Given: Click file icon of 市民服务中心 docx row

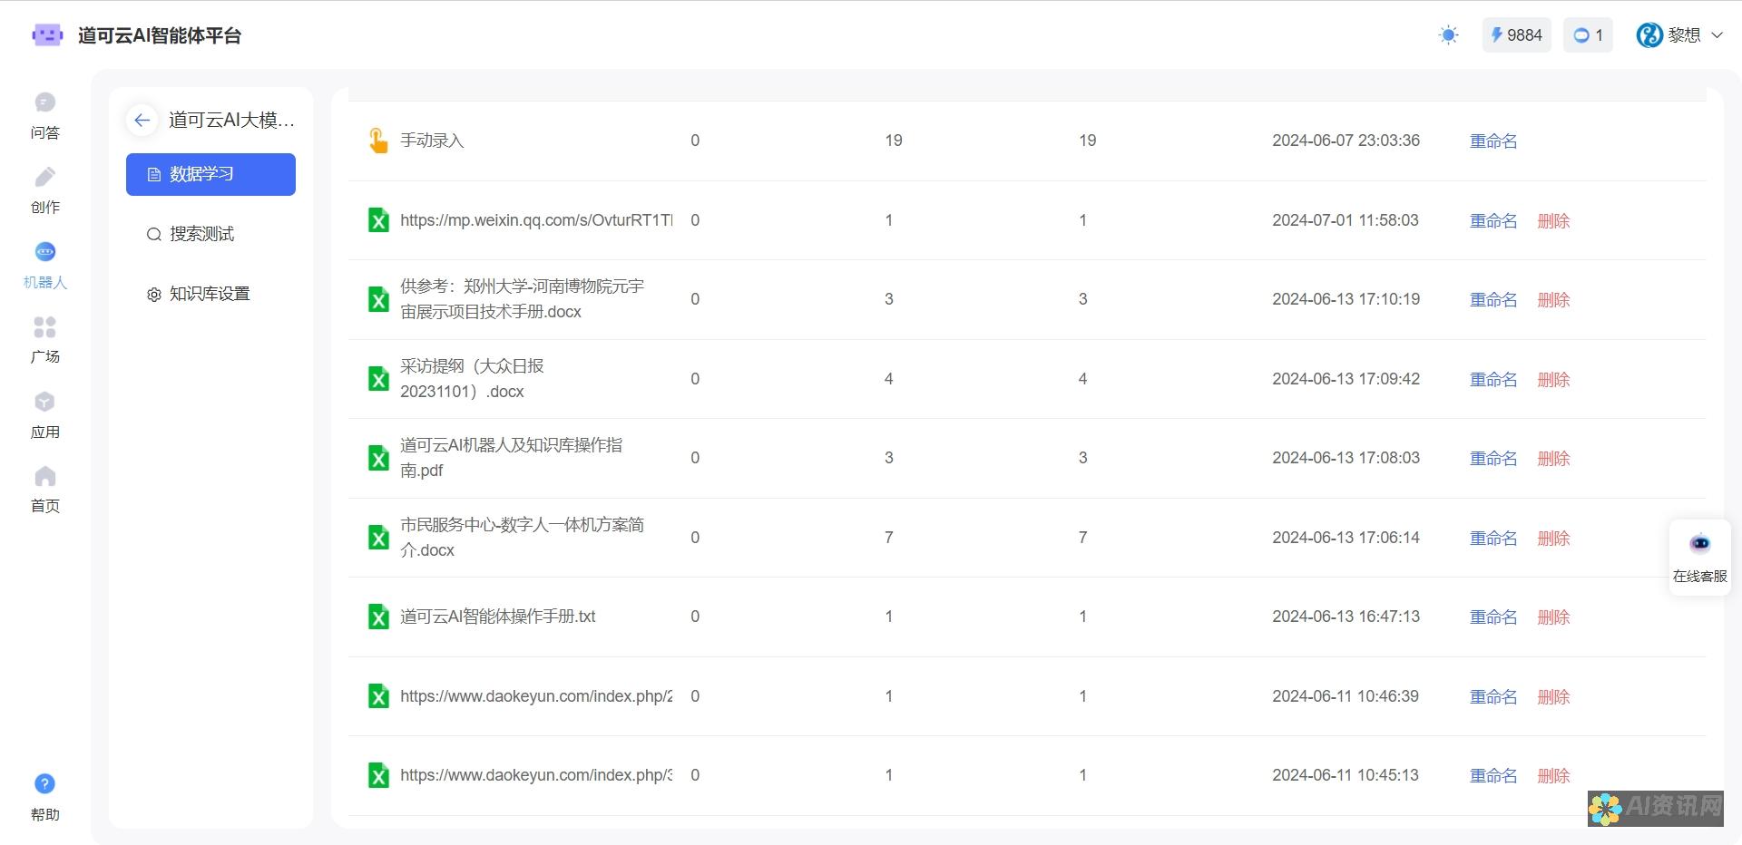Looking at the screenshot, I should (x=378, y=538).
